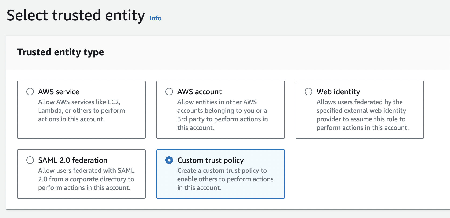Click the EC2, Lambda description text

[81, 111]
